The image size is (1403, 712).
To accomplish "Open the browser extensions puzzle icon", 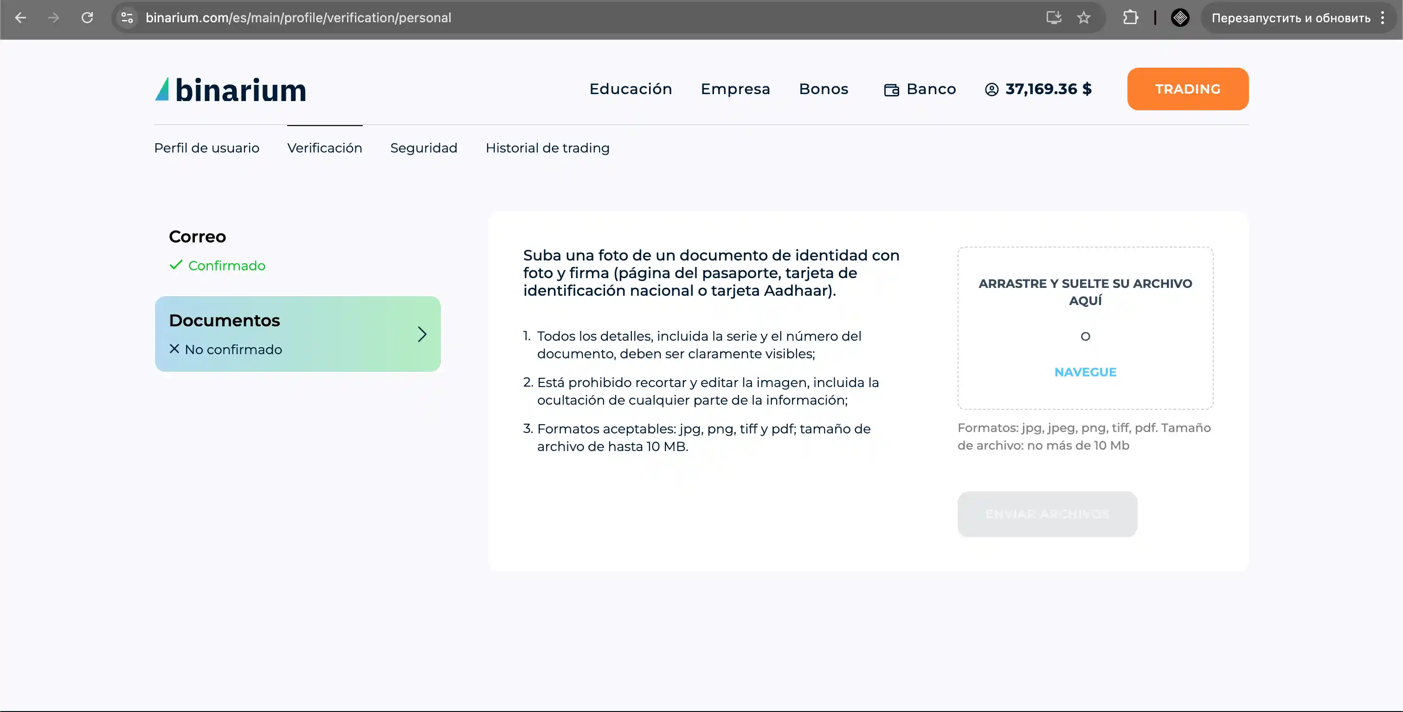I will [x=1131, y=18].
